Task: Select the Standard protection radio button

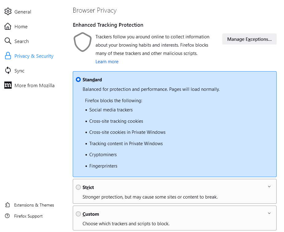Action: click(78, 80)
